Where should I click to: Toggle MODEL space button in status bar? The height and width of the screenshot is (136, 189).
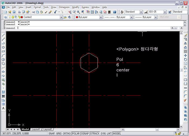(x=117, y=134)
